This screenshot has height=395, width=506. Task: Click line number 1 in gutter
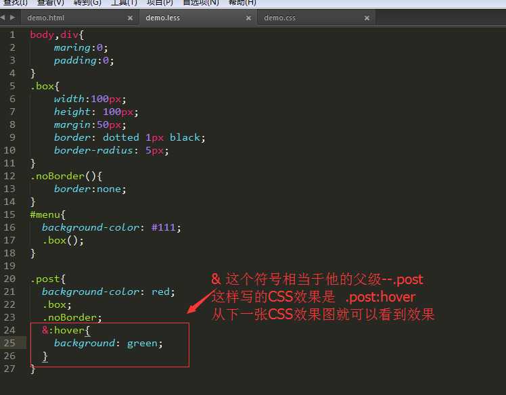click(x=12, y=34)
